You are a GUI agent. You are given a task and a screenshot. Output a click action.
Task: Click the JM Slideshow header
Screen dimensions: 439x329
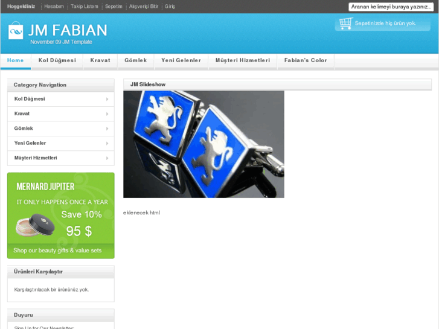coord(277,85)
